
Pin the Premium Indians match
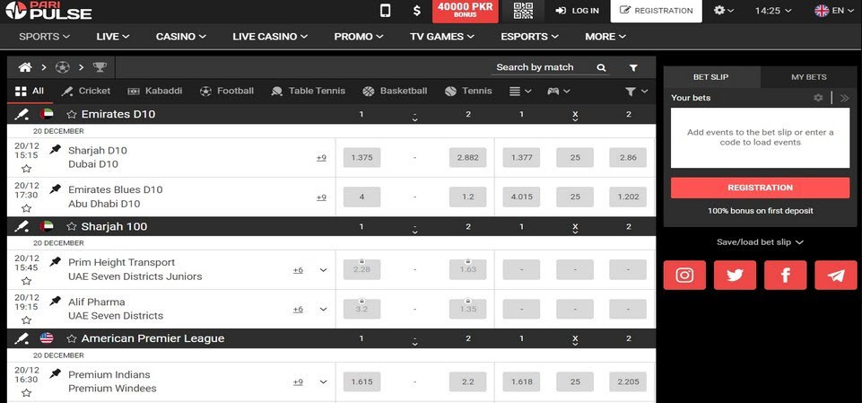55,374
